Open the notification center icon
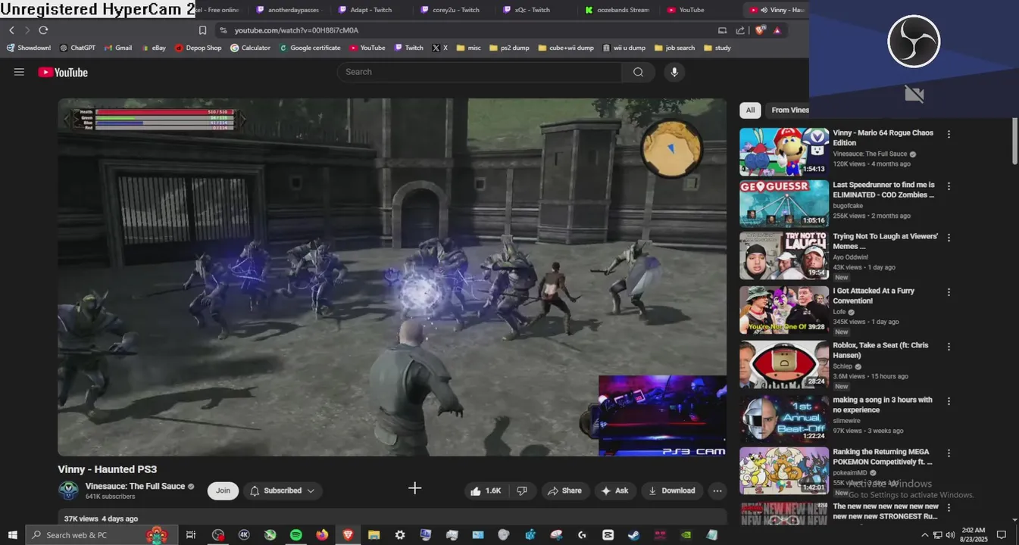The width and height of the screenshot is (1019, 545). [x=1001, y=534]
